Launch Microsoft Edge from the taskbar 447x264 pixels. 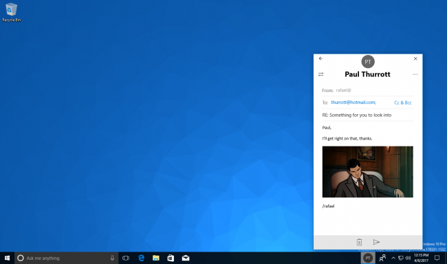pyautogui.click(x=141, y=258)
